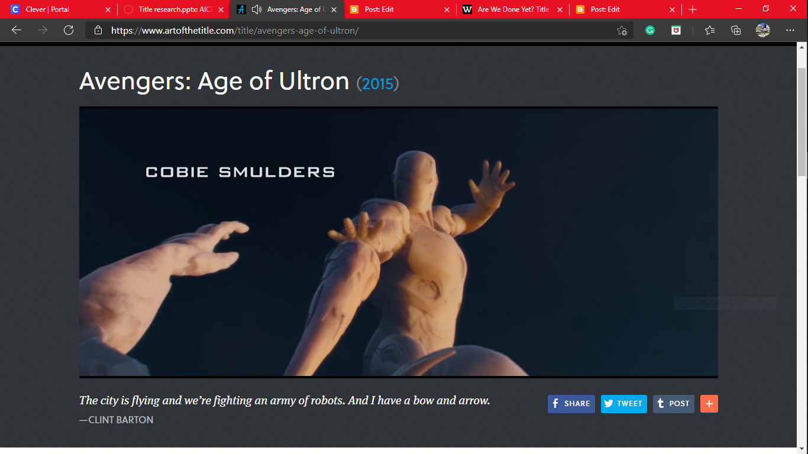Share on Facebook with SHARE button
The width and height of the screenshot is (808, 454).
[571, 404]
